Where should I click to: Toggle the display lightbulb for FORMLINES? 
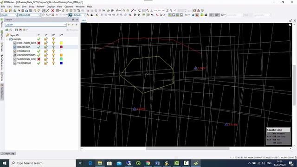point(54,51)
